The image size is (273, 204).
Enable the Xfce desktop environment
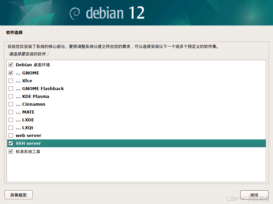(x=11, y=81)
